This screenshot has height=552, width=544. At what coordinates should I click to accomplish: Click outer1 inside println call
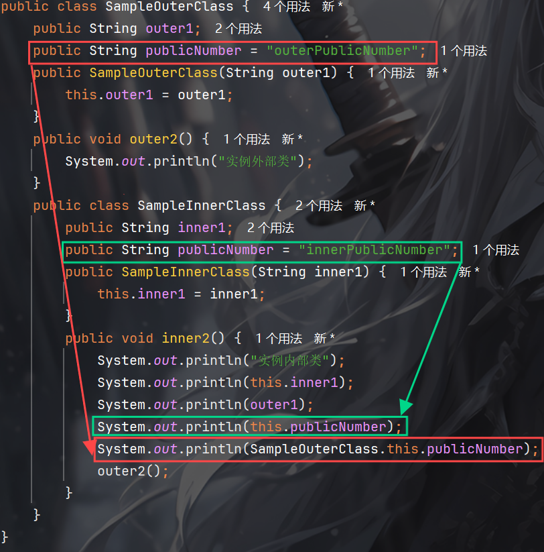(x=274, y=405)
